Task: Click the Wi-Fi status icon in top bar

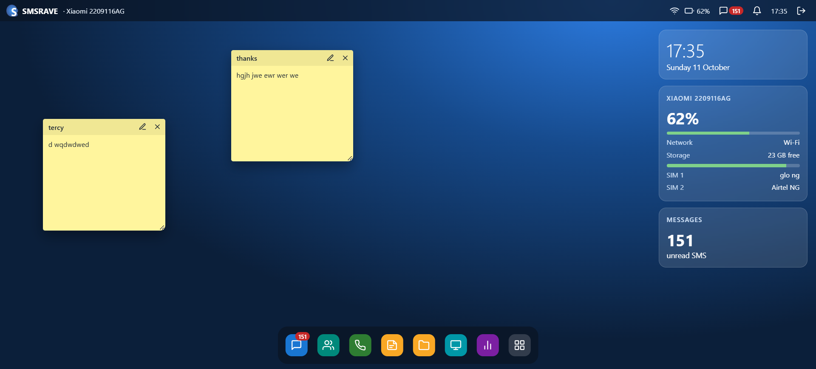Action: click(674, 11)
